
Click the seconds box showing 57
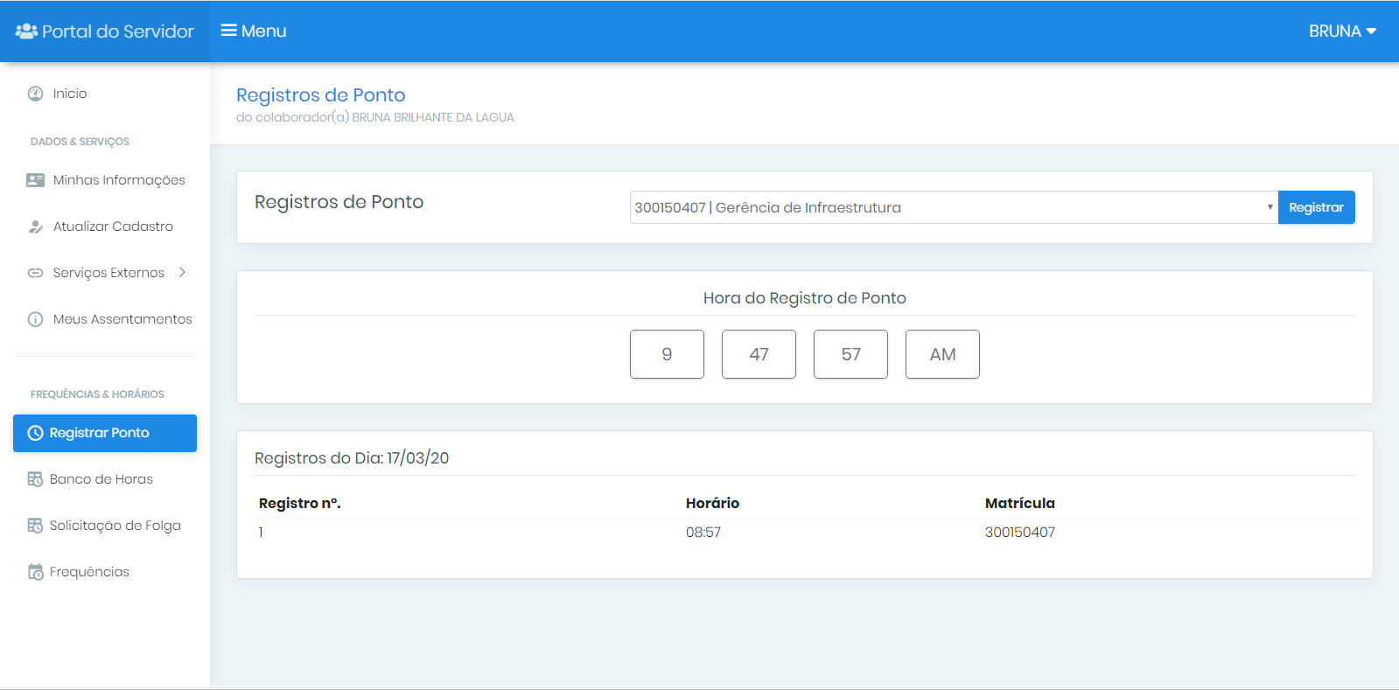(850, 354)
